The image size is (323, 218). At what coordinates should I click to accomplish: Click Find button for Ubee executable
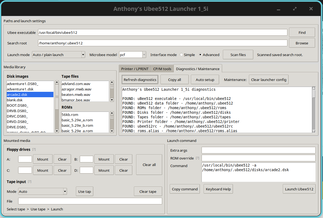point(302,32)
